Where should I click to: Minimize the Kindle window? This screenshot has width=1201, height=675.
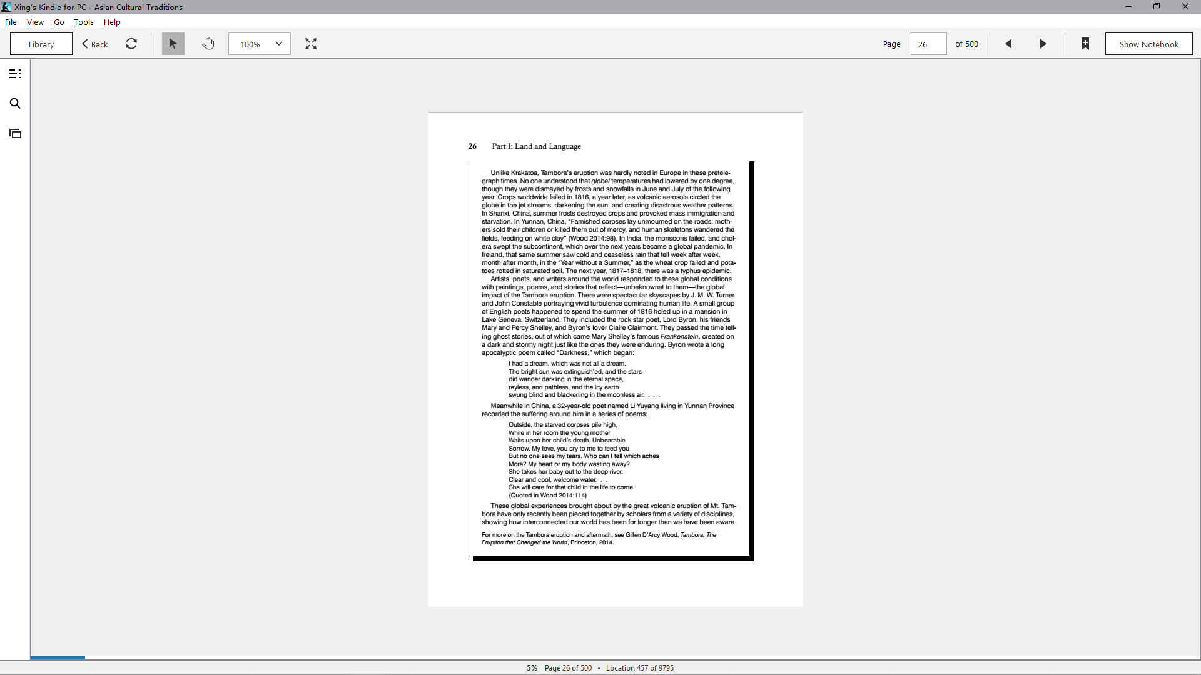(1128, 7)
